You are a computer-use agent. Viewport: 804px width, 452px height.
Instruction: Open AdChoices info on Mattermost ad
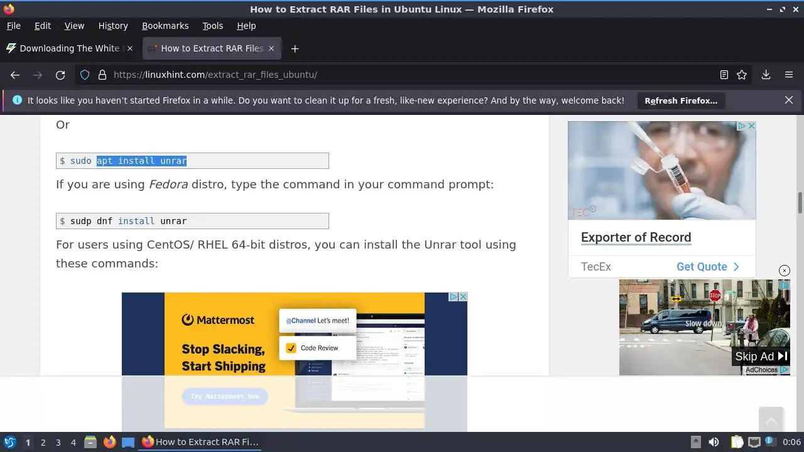pos(454,297)
